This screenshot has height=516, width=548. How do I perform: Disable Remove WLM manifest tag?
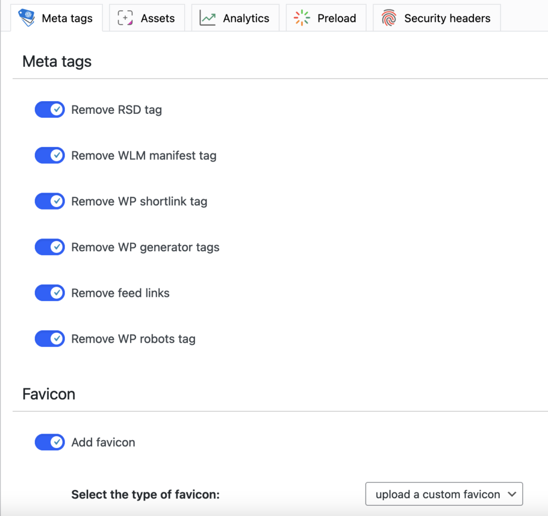pyautogui.click(x=50, y=156)
